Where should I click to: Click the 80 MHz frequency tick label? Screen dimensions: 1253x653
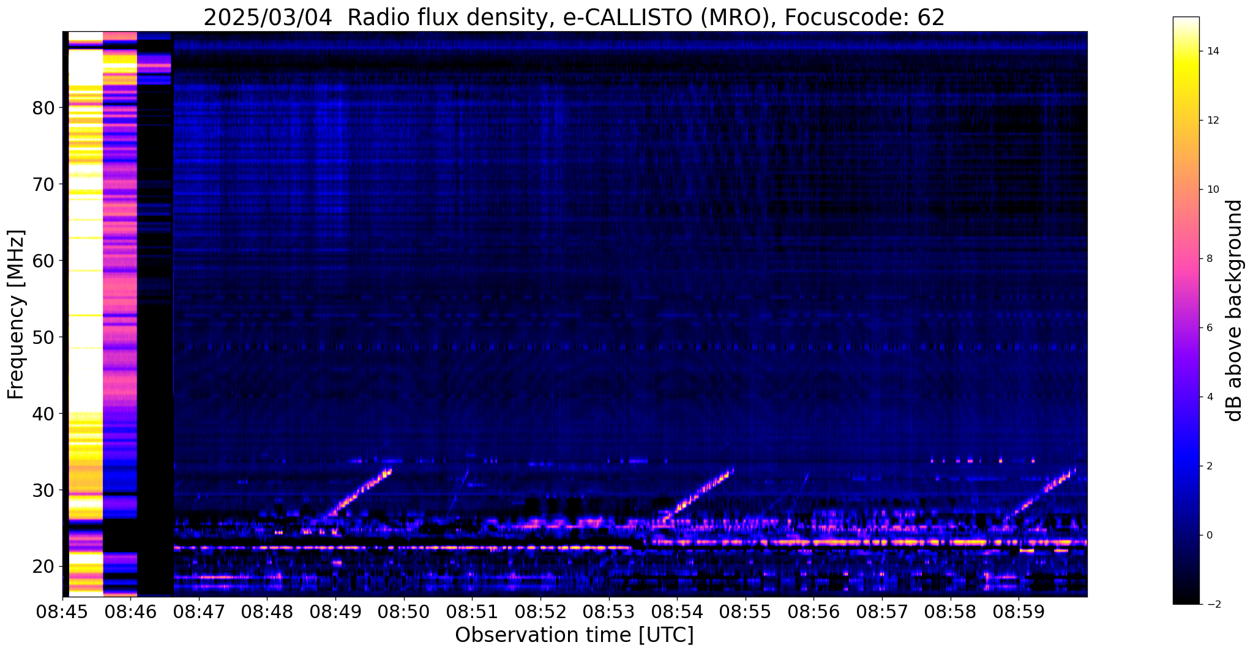tap(43, 108)
